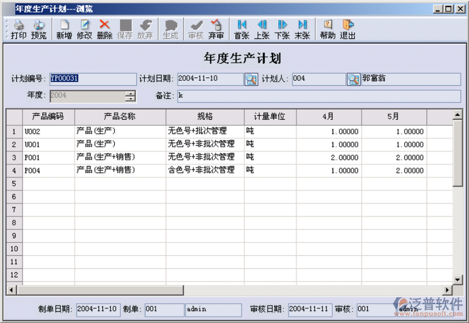Screen dimensions: 469x323
Task: Click the 计划编号 input field
Action: pyautogui.click(x=91, y=79)
